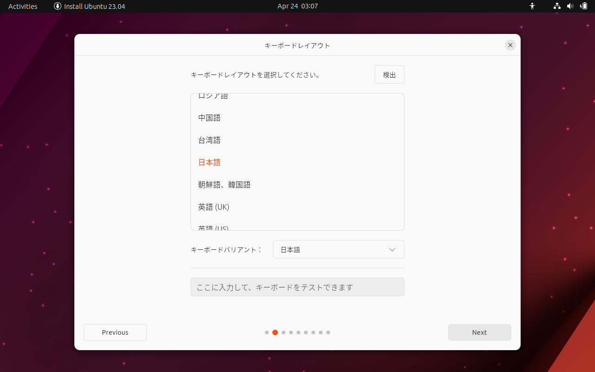
Task: Open the キーボードバリアント dropdown showing 日本語
Action: point(338,249)
